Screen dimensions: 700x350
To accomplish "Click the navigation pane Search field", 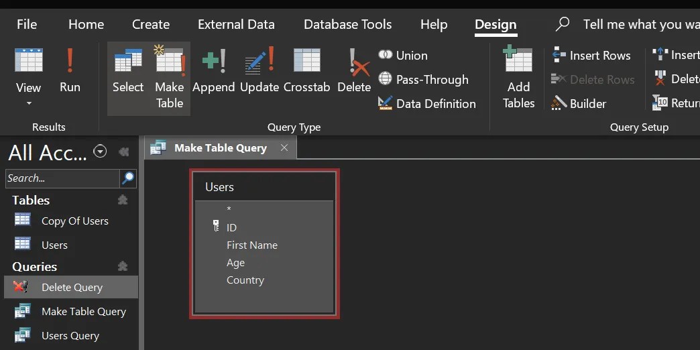I will 62,178.
